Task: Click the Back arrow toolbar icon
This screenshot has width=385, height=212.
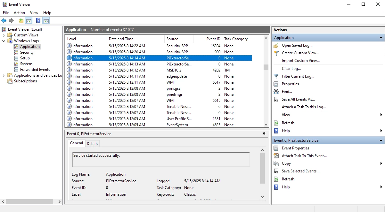Action: coord(4,21)
